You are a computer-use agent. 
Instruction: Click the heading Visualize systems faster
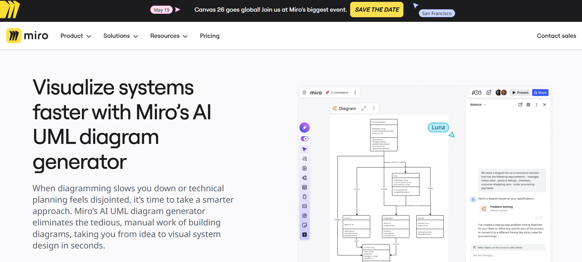click(122, 124)
